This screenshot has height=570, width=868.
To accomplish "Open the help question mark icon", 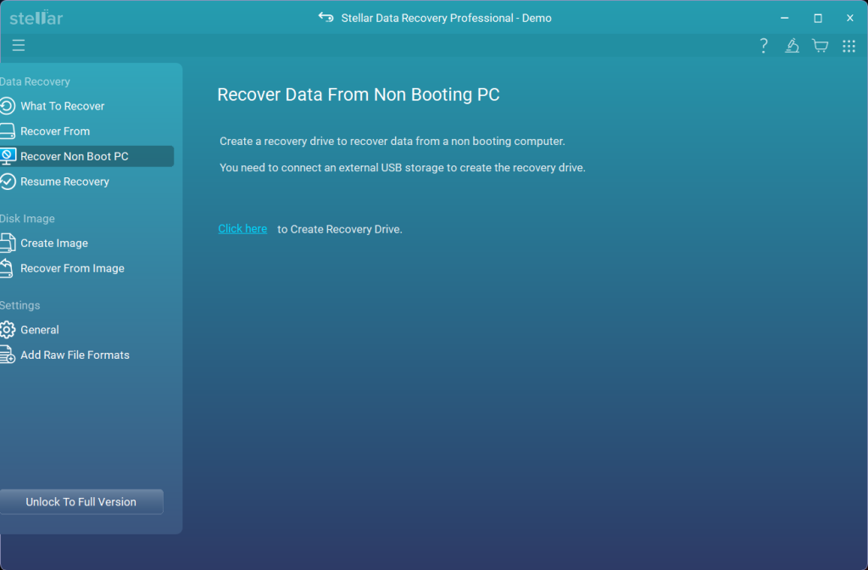I will click(x=763, y=45).
